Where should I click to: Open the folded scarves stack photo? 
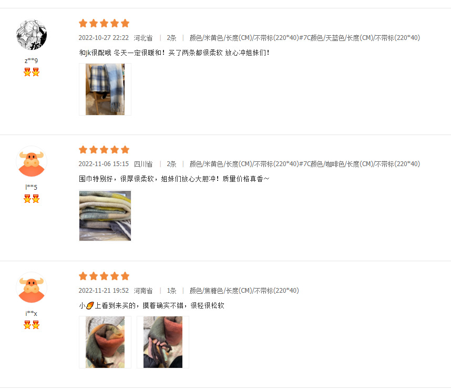point(105,215)
